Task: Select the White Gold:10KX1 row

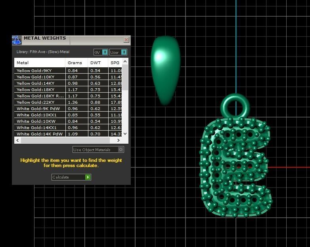Action: (68, 115)
